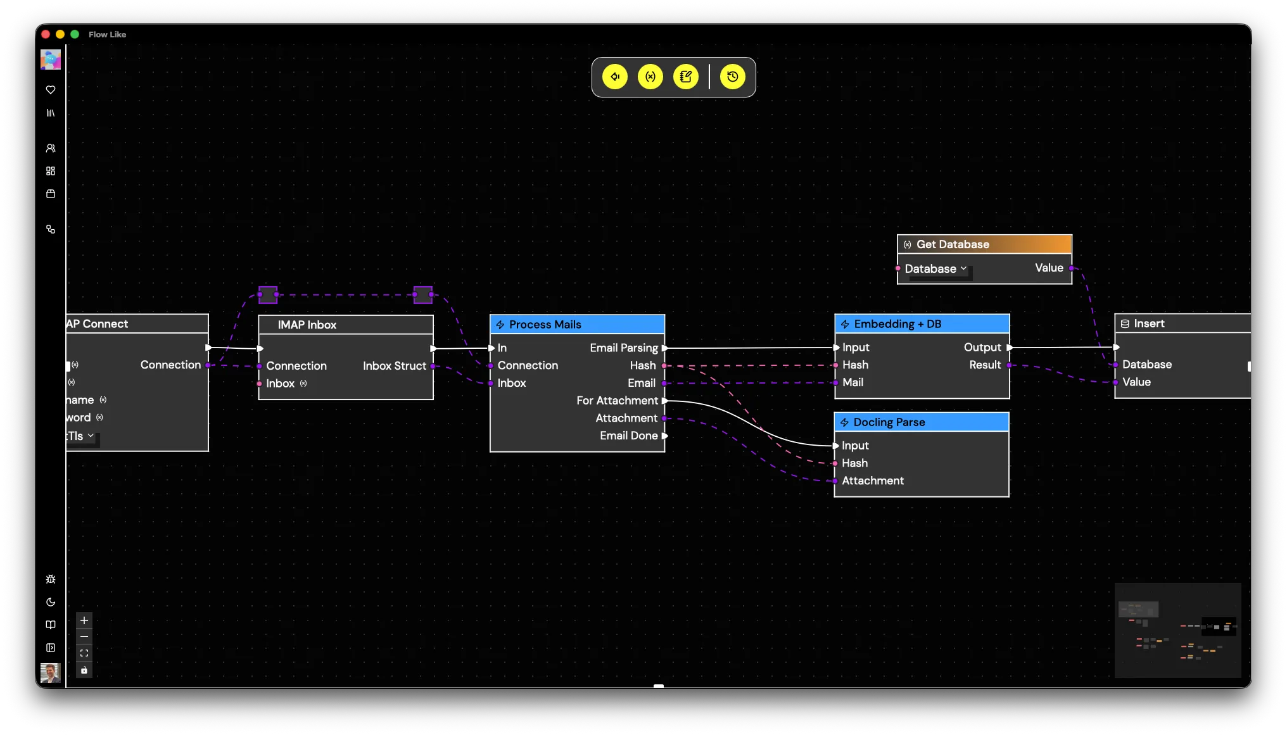Toggle sidebar expansion panel icon
The width and height of the screenshot is (1287, 735).
pyautogui.click(x=51, y=648)
